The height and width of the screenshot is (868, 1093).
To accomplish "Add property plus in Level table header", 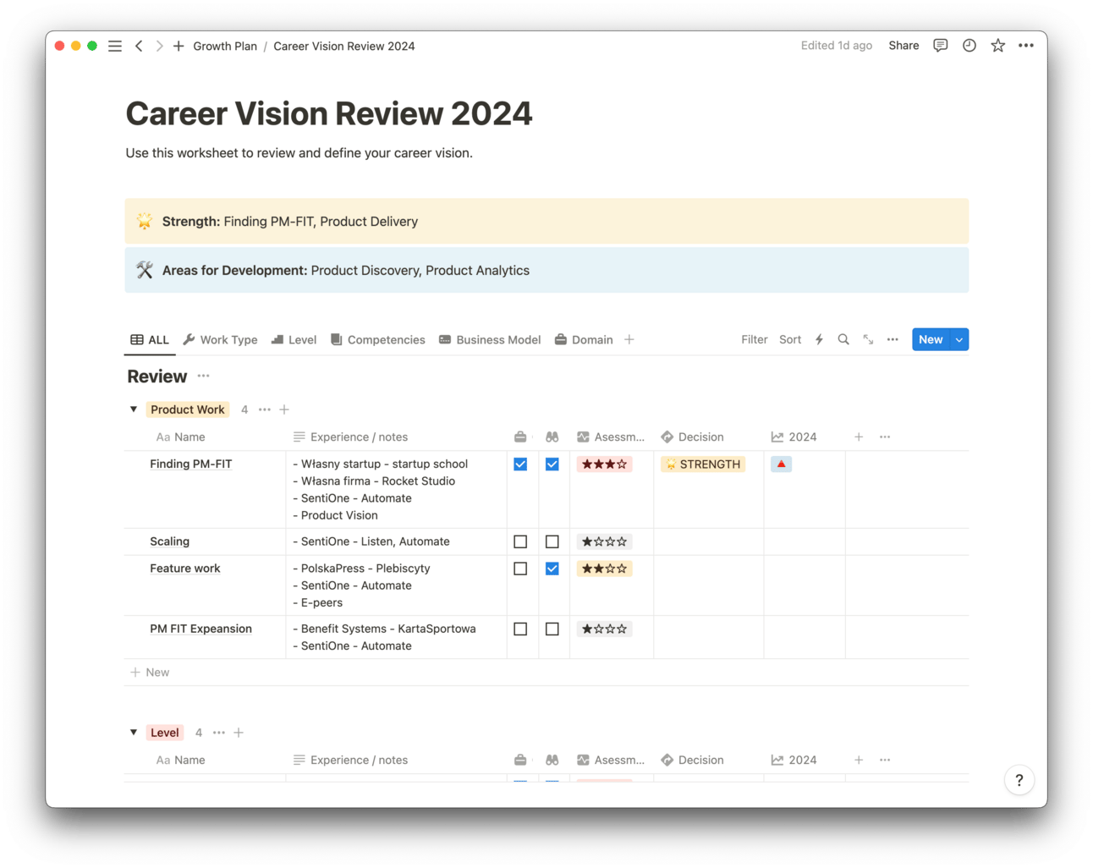I will [x=859, y=760].
